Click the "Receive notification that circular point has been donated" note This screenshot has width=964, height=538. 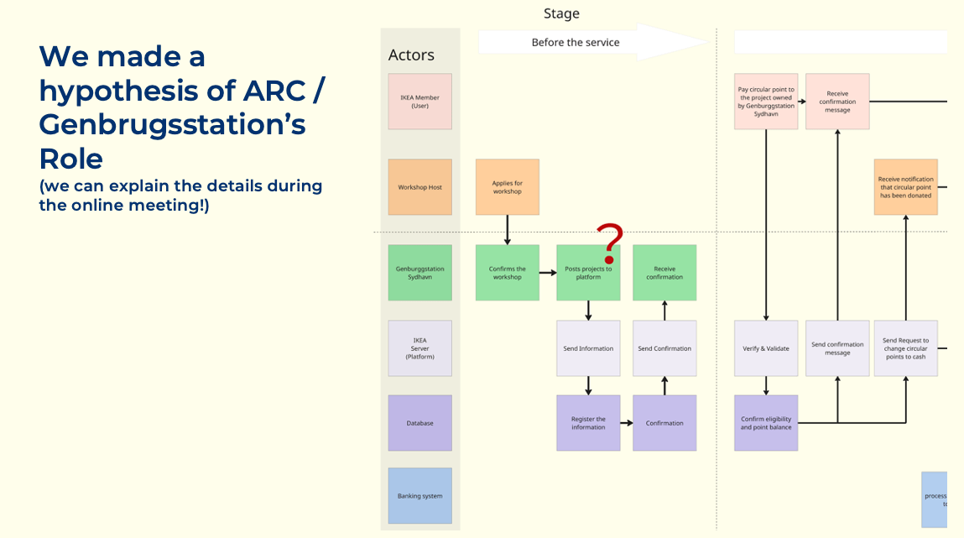[905, 187]
